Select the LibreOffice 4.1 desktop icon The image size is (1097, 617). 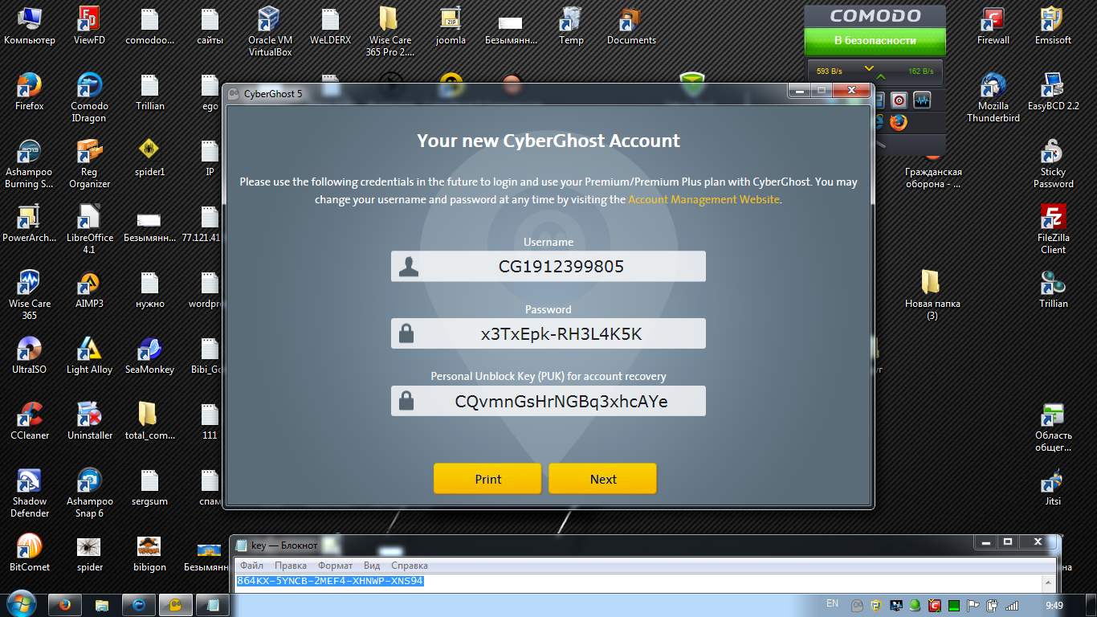(89, 229)
